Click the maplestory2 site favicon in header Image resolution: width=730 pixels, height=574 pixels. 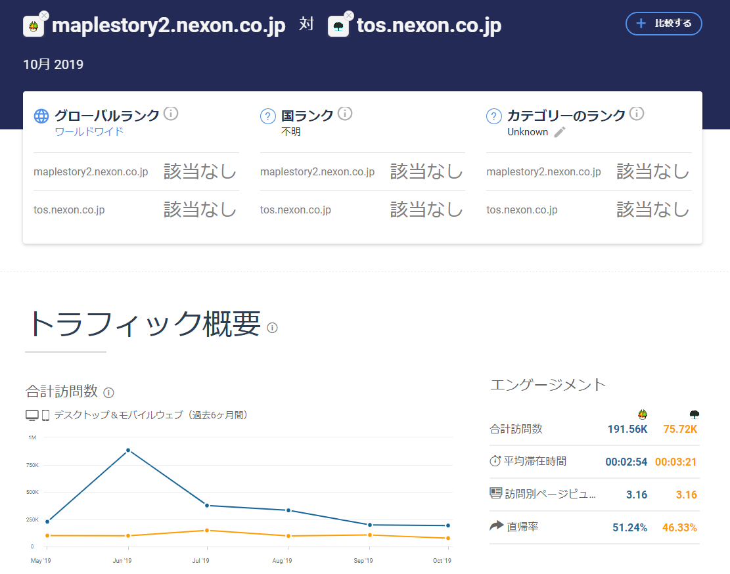34,26
